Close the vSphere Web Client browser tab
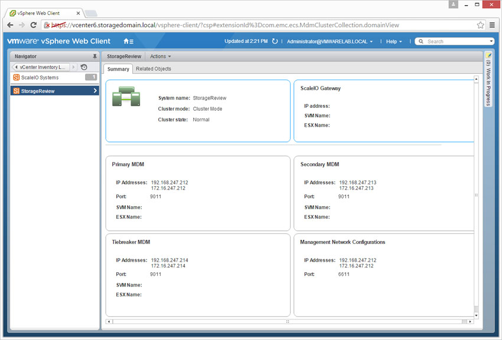The height and width of the screenshot is (340, 502). (78, 13)
